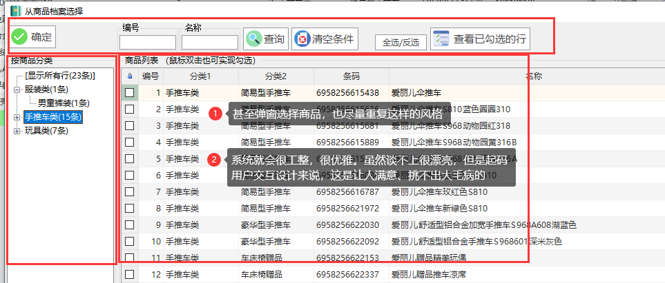This screenshot has width=665, height=283.
Task: Click the checklist icon on 查看已勾选的行
Action: (x=441, y=39)
